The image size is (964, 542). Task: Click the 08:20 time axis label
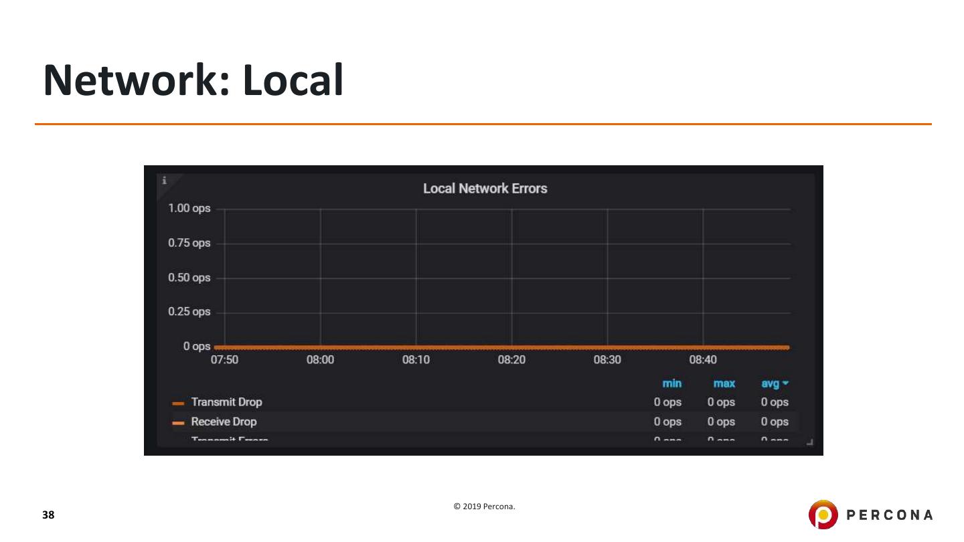pos(511,360)
